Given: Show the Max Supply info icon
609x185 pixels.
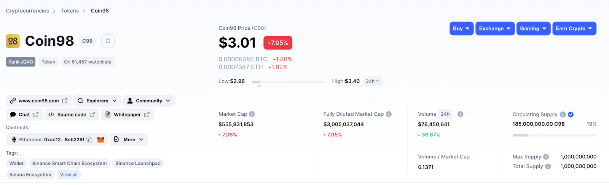Looking at the screenshot, I should pyautogui.click(x=546, y=156).
